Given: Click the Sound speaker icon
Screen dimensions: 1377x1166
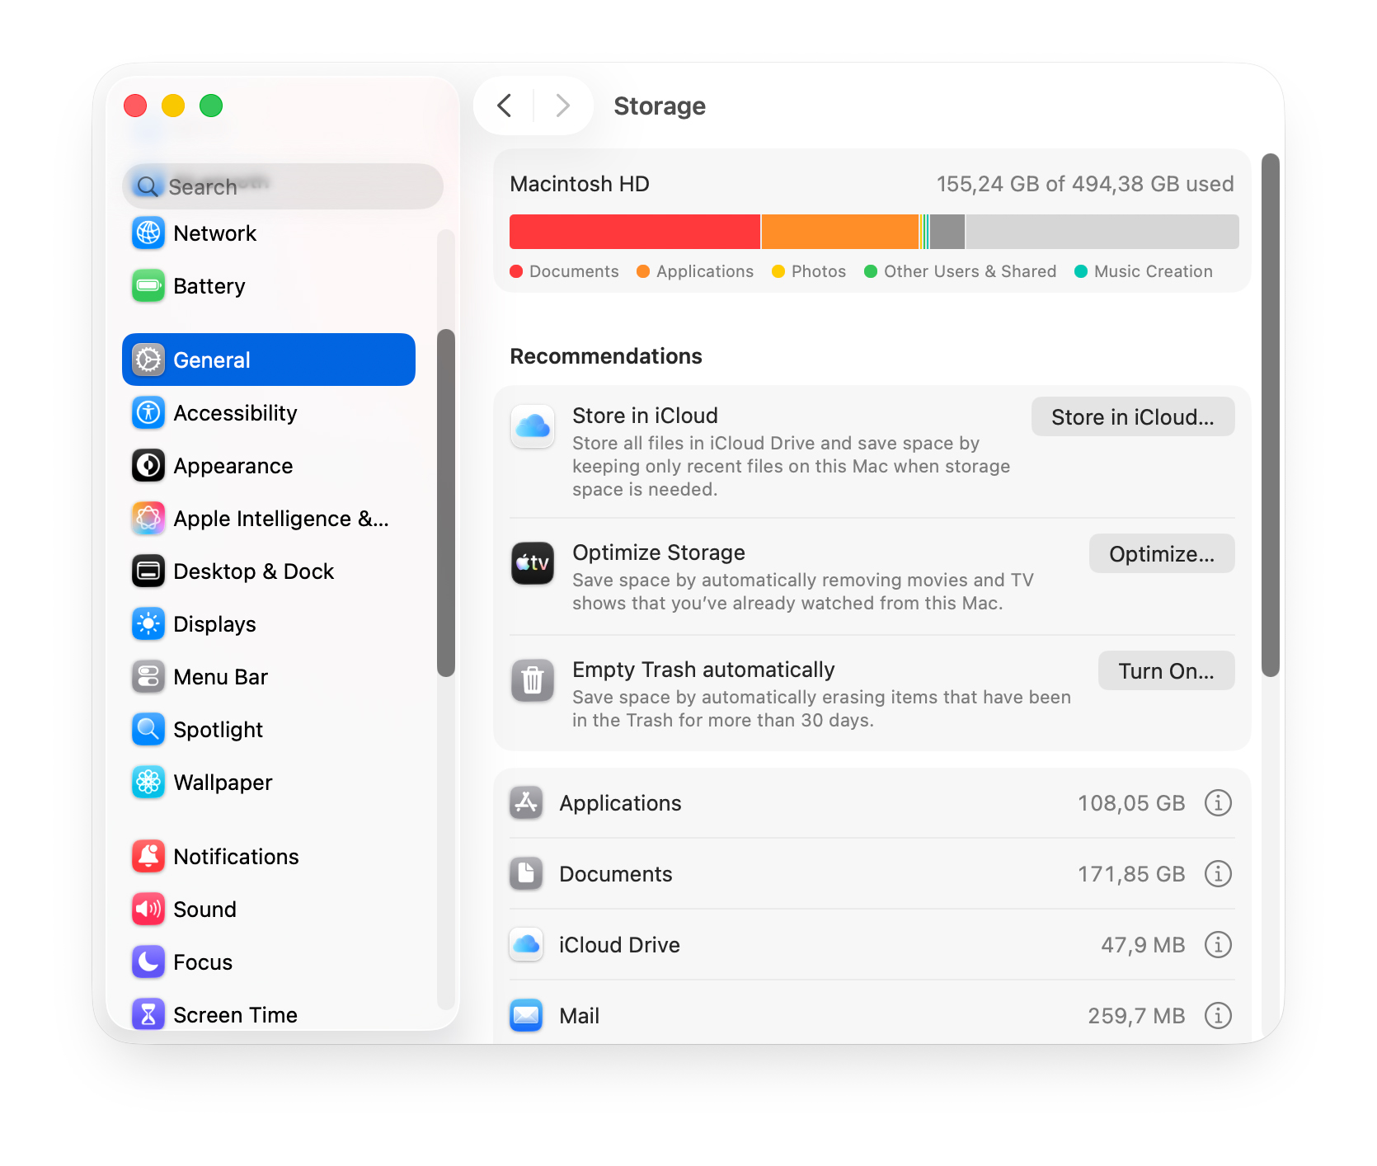Looking at the screenshot, I should click(x=148, y=910).
